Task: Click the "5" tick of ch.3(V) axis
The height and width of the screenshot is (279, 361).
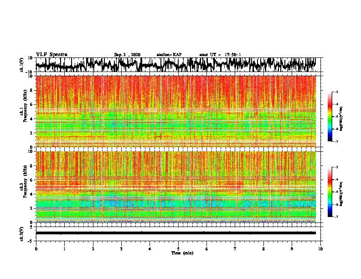Action: pyautogui.click(x=32, y=227)
